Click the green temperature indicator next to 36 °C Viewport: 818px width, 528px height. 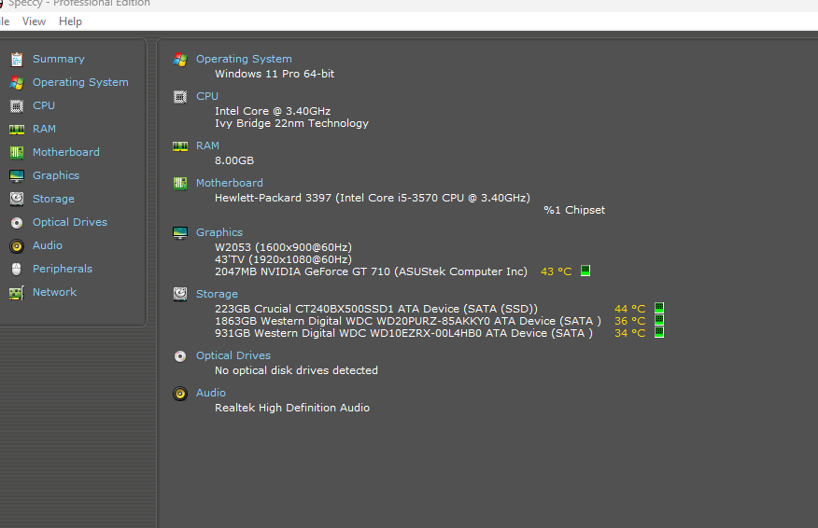pyautogui.click(x=659, y=320)
